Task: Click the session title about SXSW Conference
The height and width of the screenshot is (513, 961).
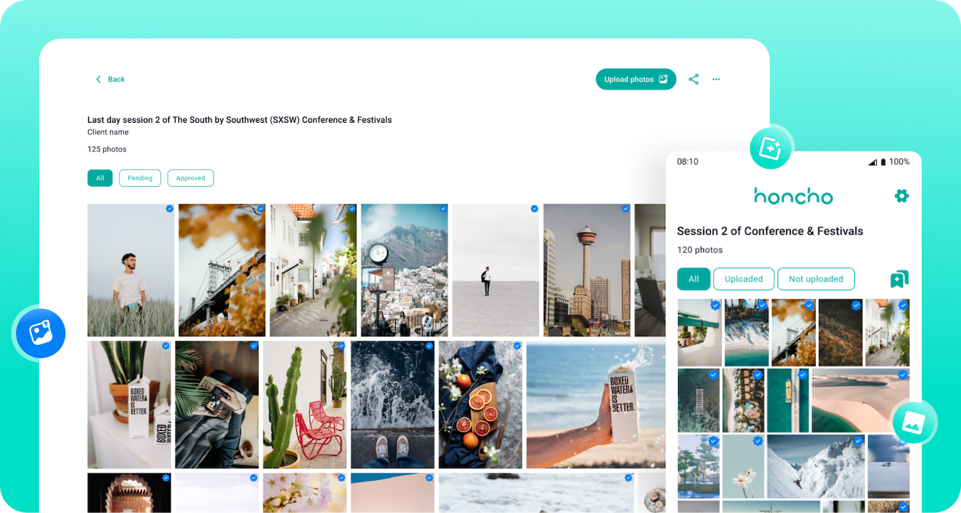Action: [x=240, y=120]
